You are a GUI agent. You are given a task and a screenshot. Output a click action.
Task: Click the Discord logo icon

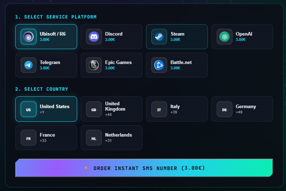[94, 37]
